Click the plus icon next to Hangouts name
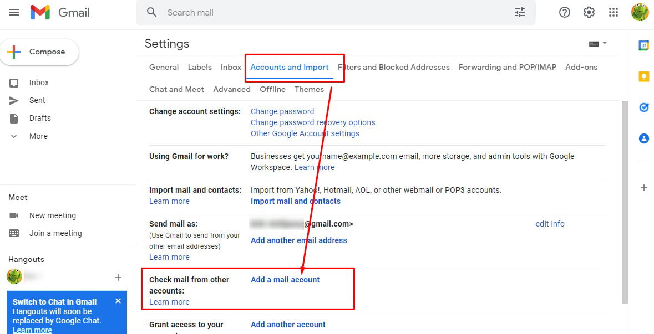Viewport: 654px width, 334px height. [118, 277]
